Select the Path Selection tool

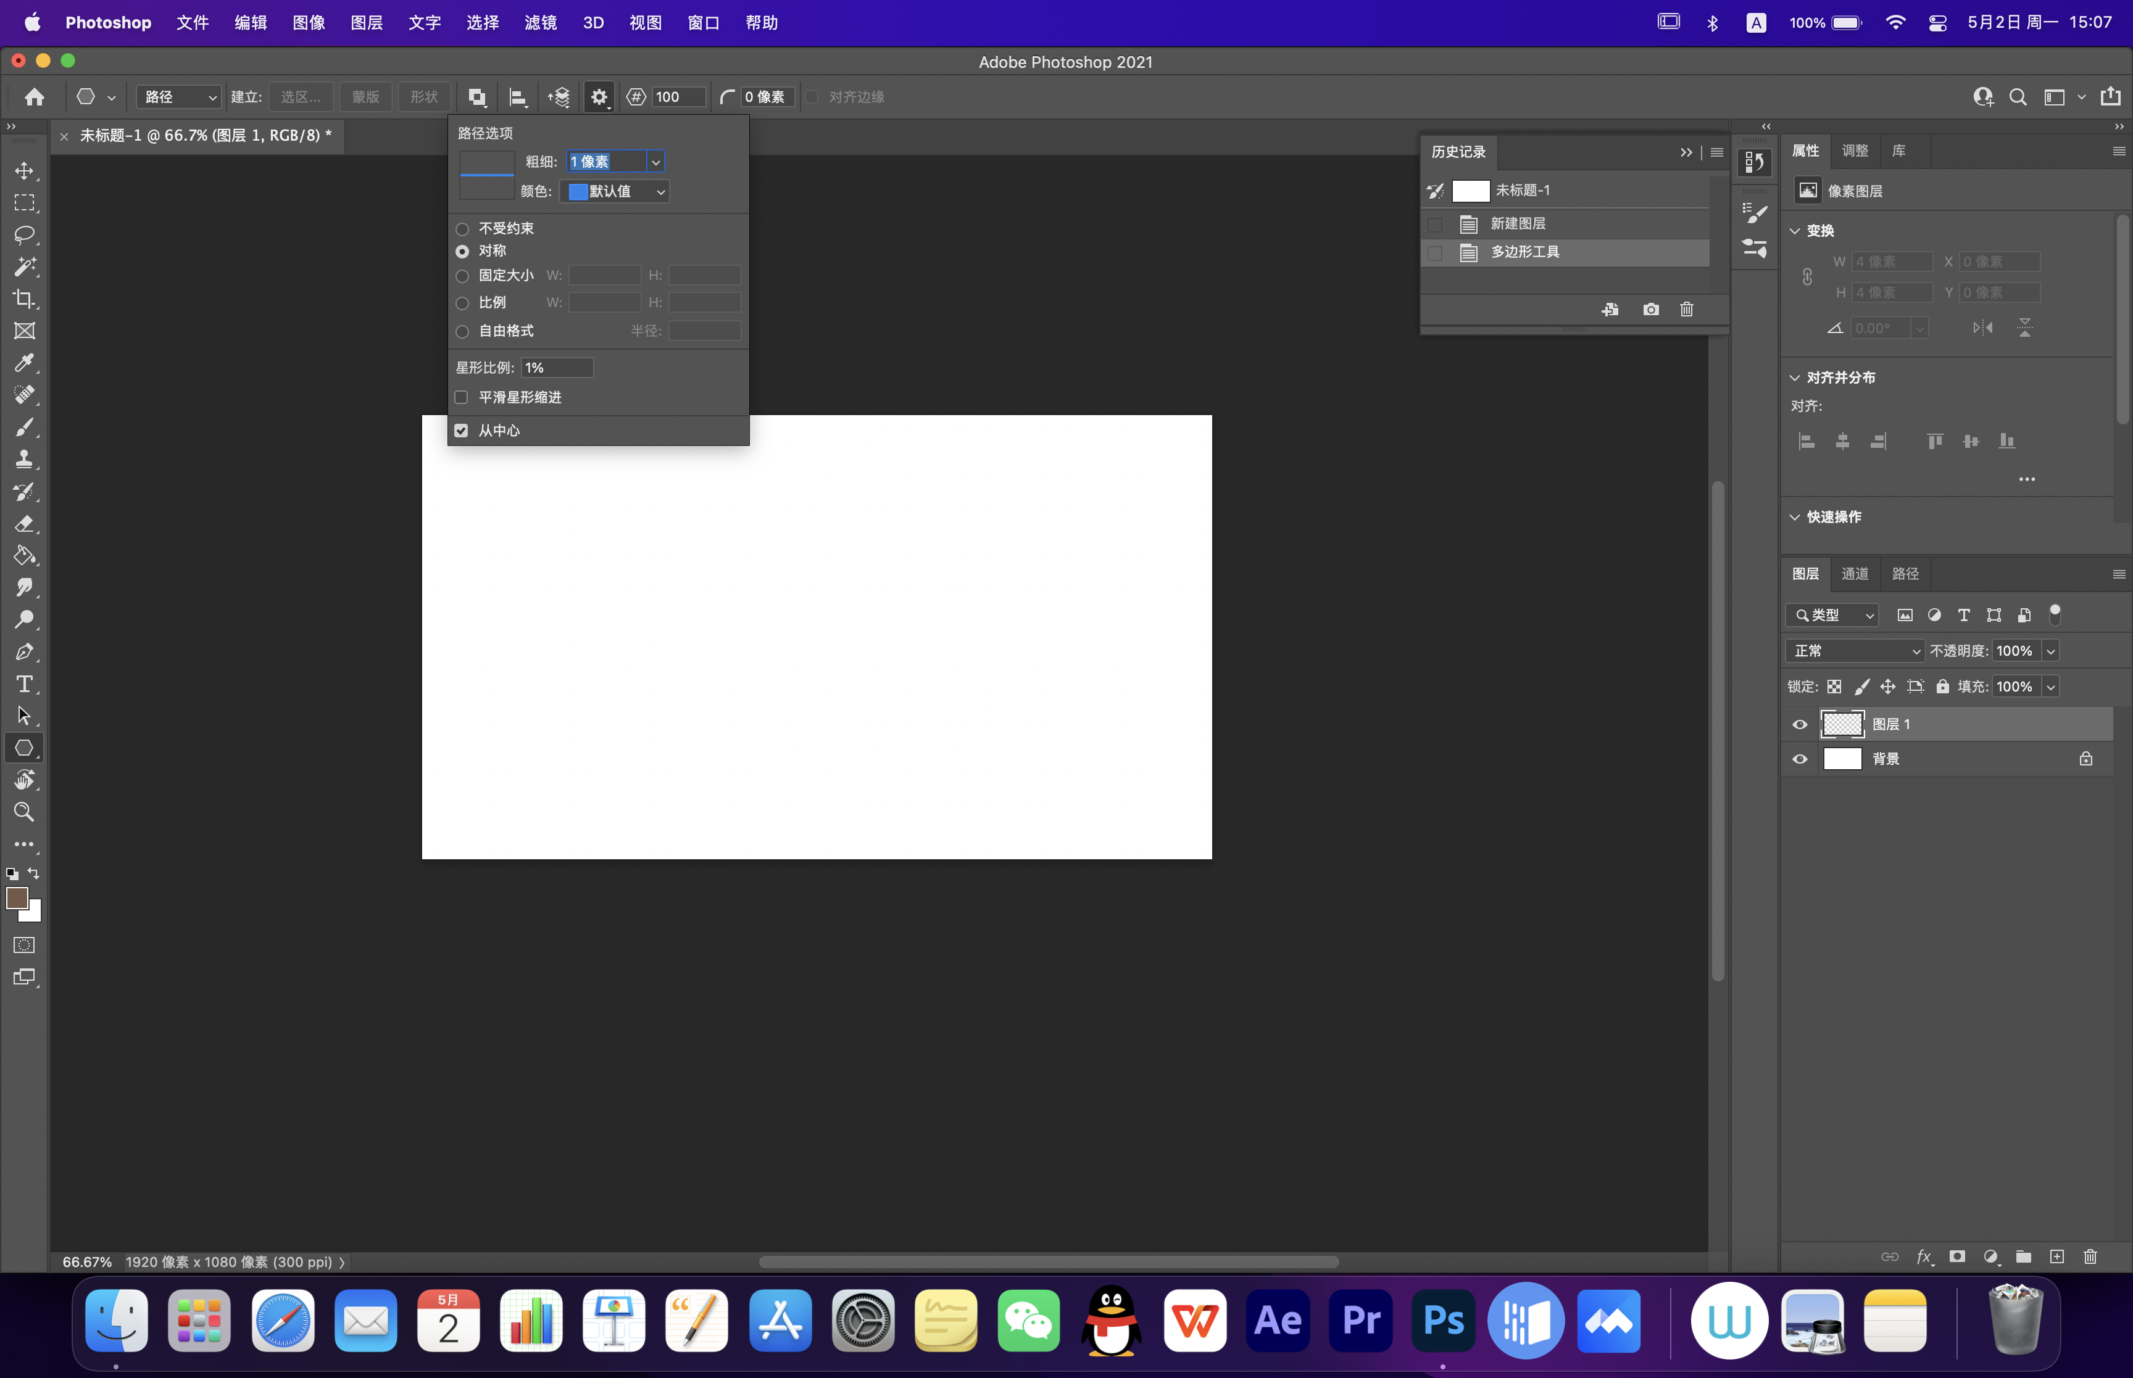pos(24,716)
